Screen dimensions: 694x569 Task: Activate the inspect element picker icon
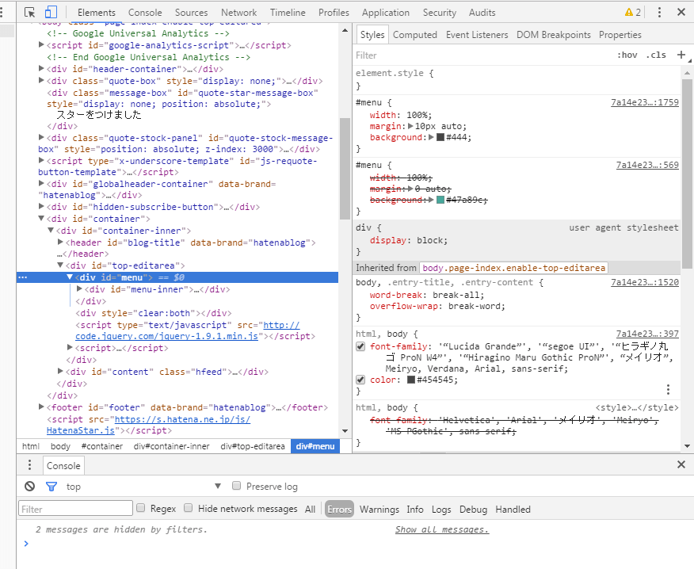(29, 13)
